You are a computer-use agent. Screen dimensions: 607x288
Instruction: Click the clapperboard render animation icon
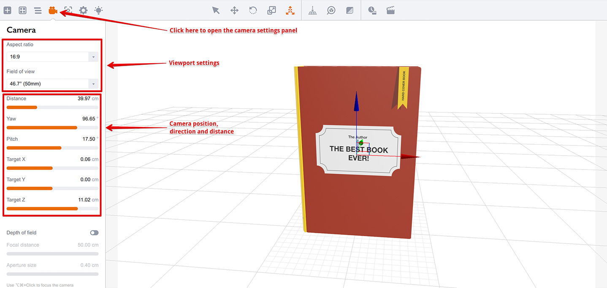(x=390, y=11)
